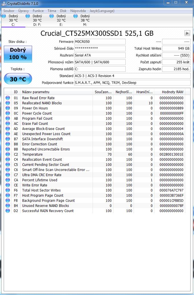Viewport: 194px width, 295px height.
Task: Click status icon for SATA Interface Downshift
Action: [x=8, y=139]
